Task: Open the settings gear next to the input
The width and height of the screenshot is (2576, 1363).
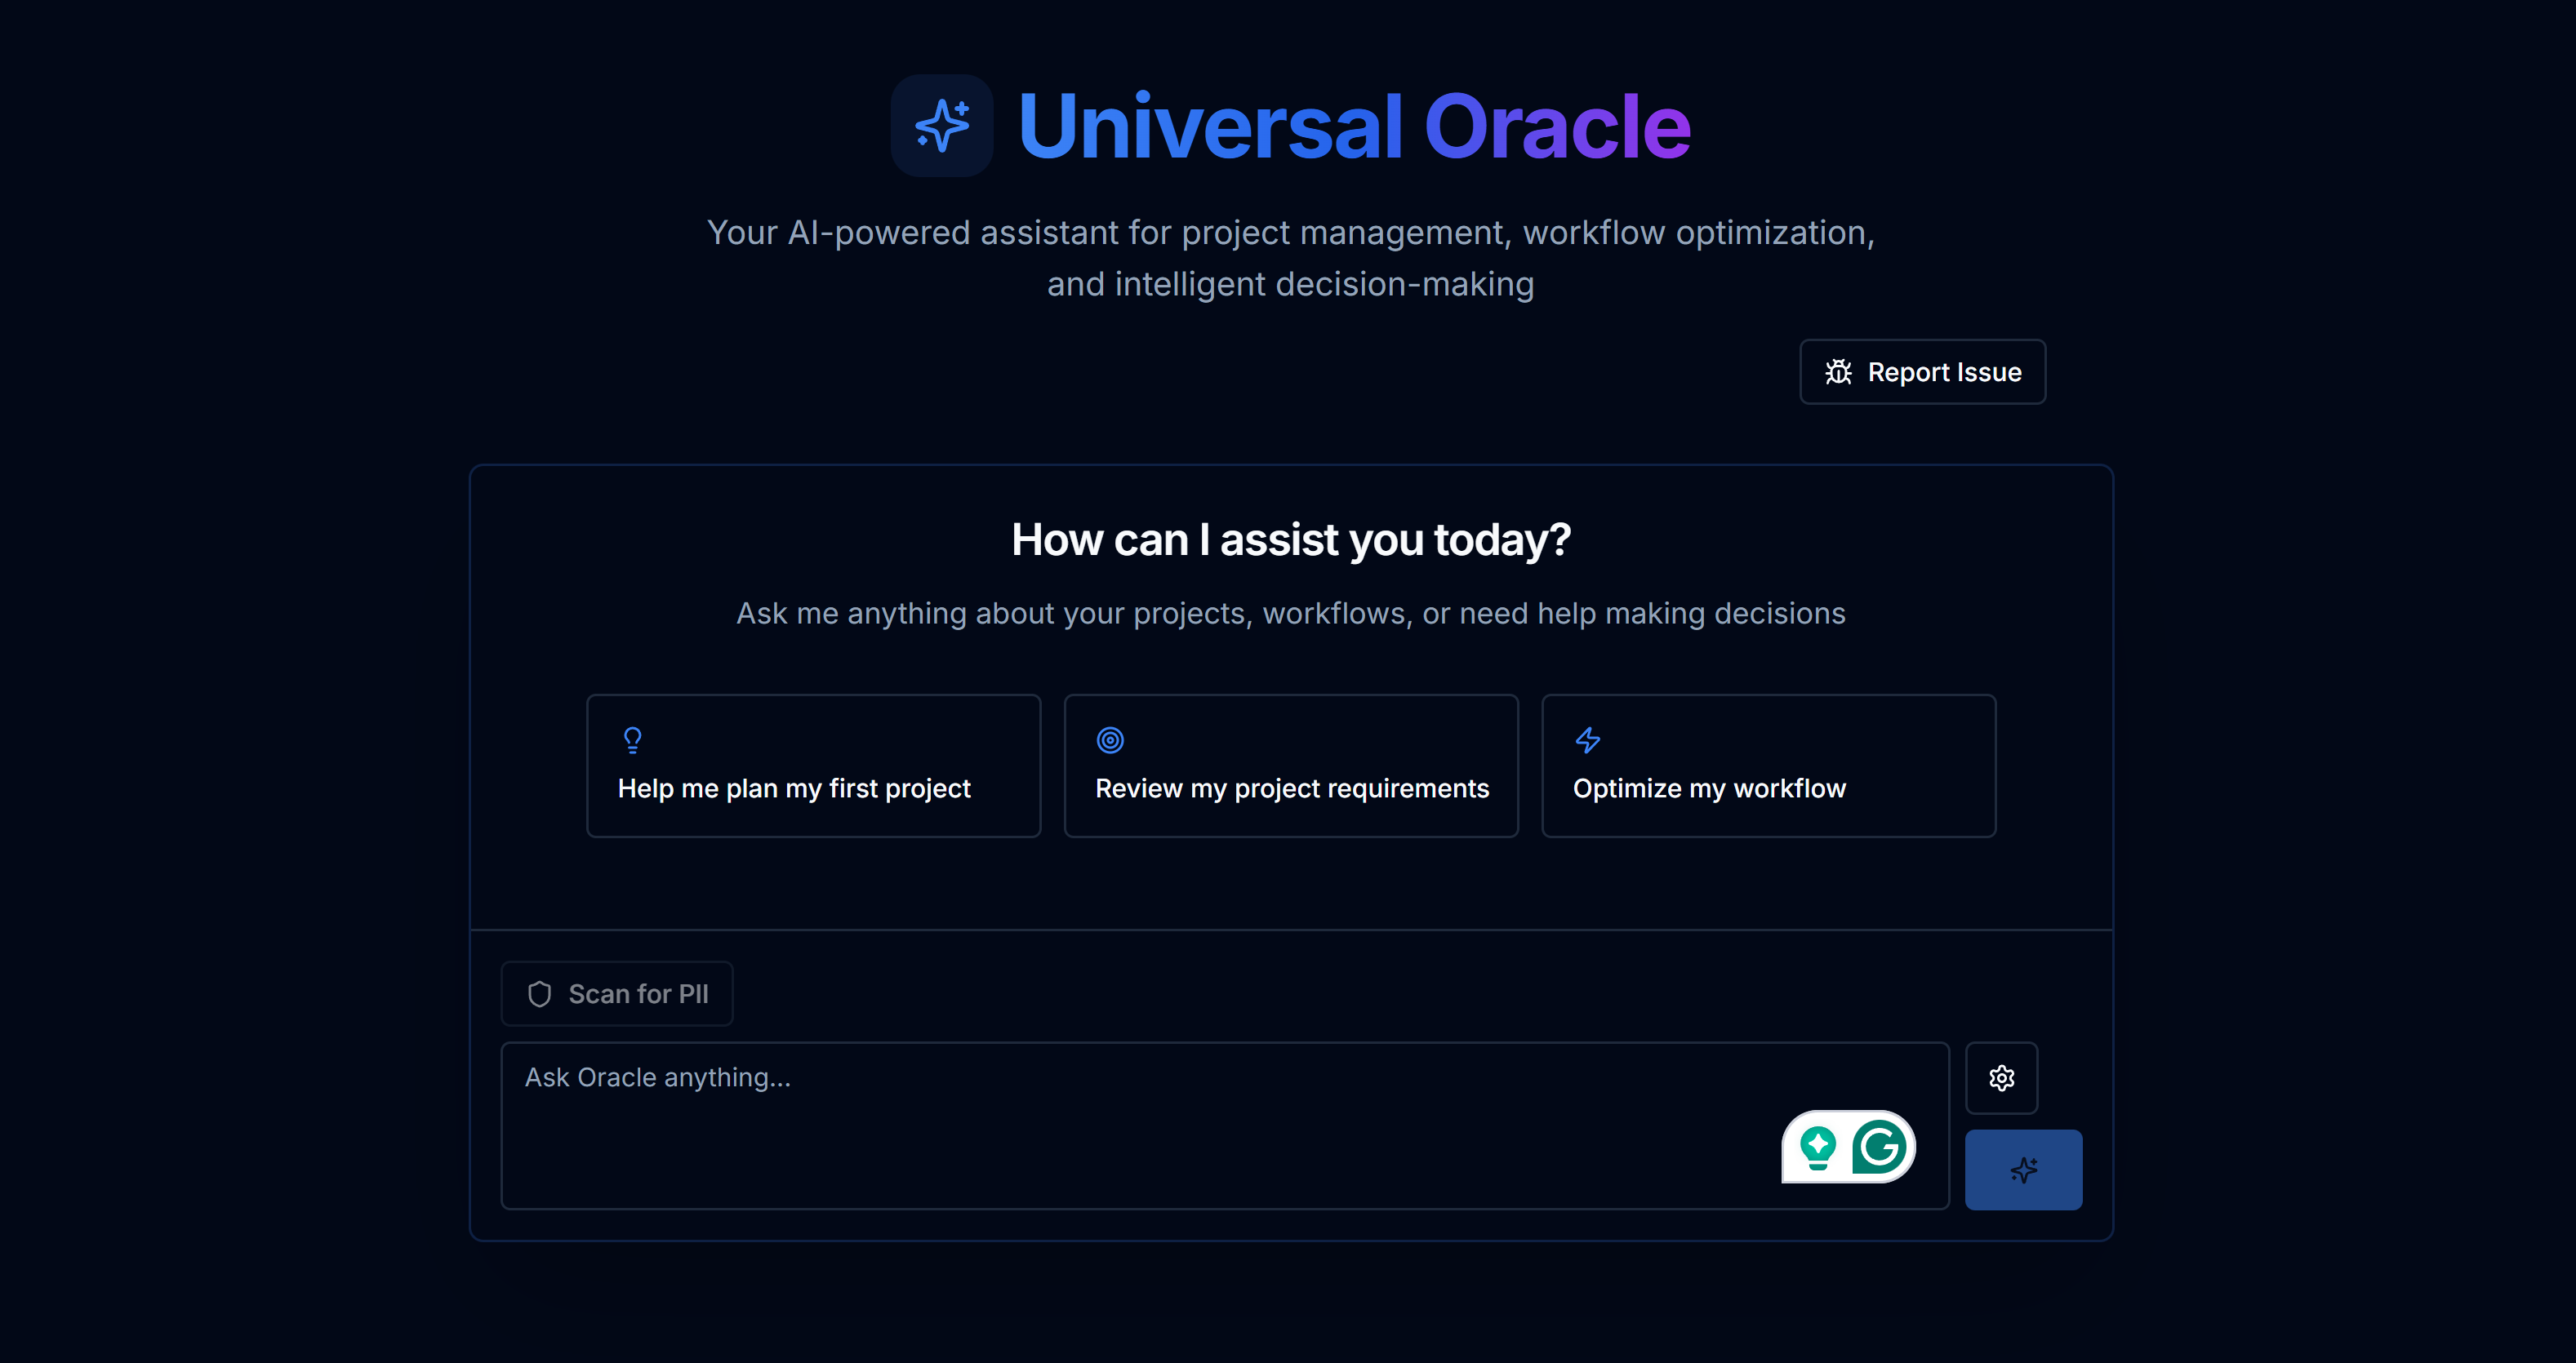Action: pos(2001,1078)
